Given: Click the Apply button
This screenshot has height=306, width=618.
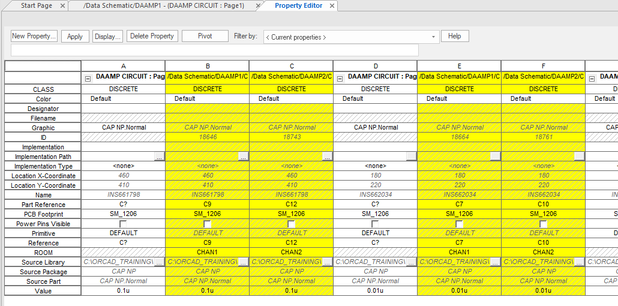Looking at the screenshot, I should [75, 36].
